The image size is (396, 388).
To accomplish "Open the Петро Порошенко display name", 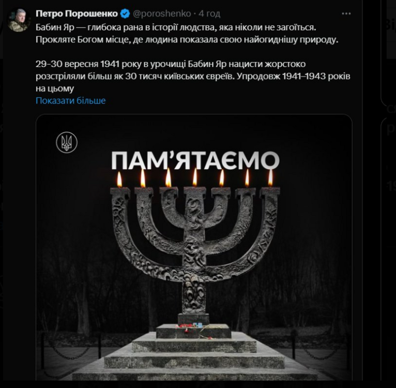I will click(x=77, y=13).
